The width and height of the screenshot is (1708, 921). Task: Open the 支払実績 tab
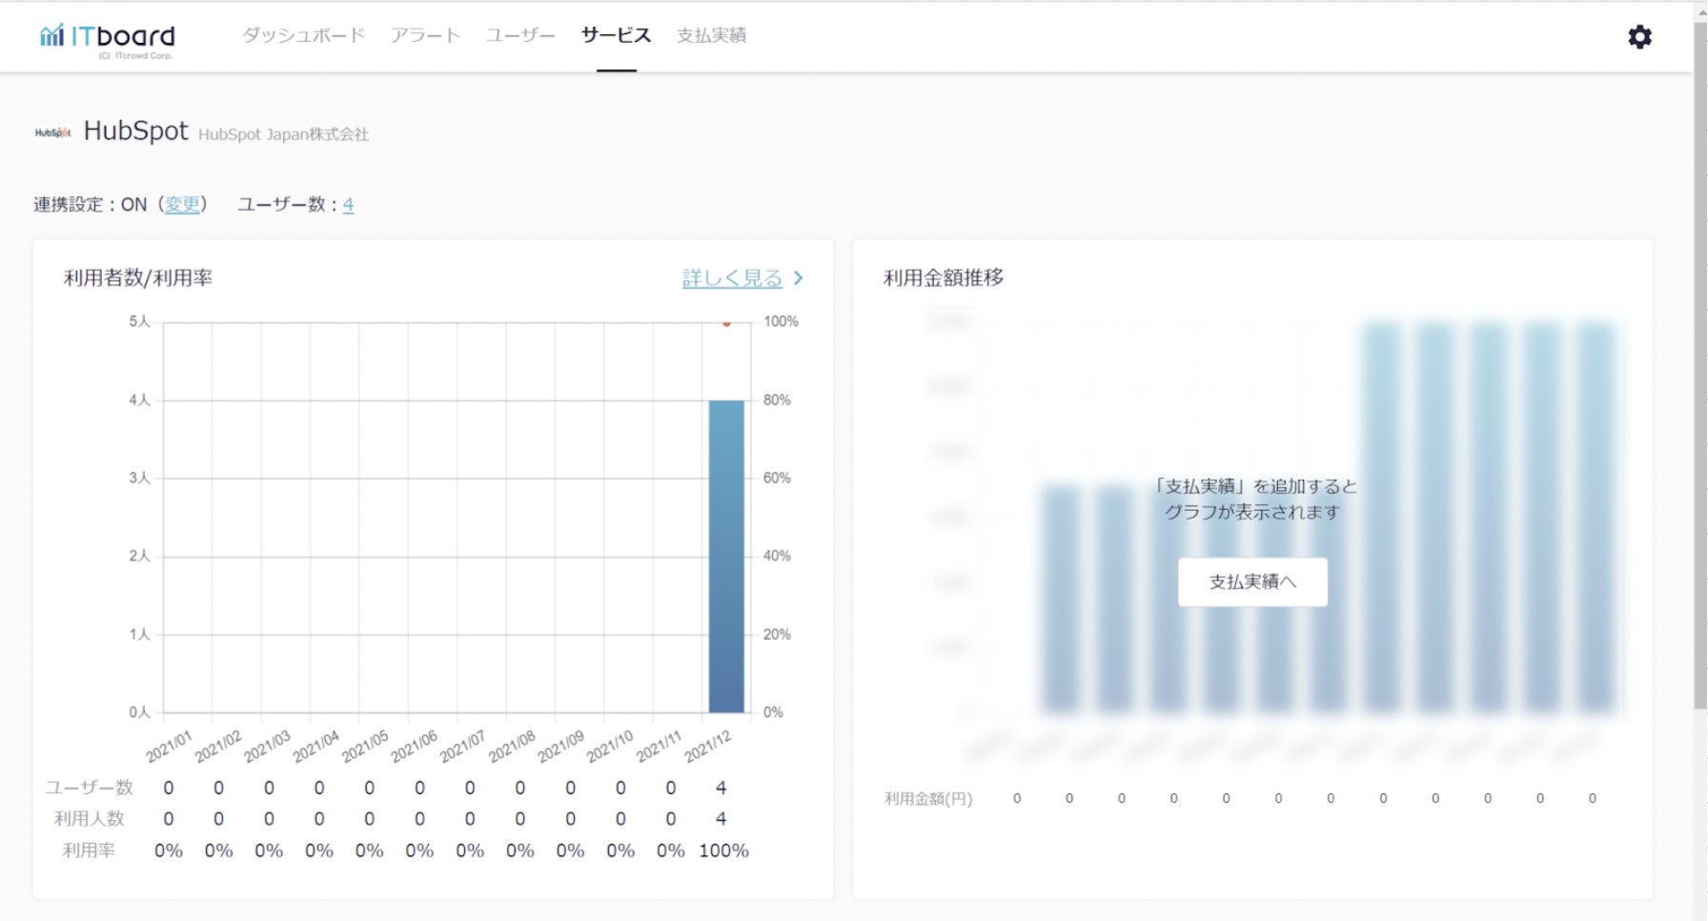coord(711,35)
